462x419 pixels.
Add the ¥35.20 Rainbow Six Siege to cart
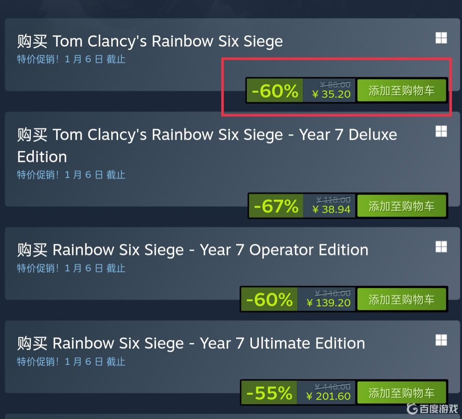(x=401, y=91)
